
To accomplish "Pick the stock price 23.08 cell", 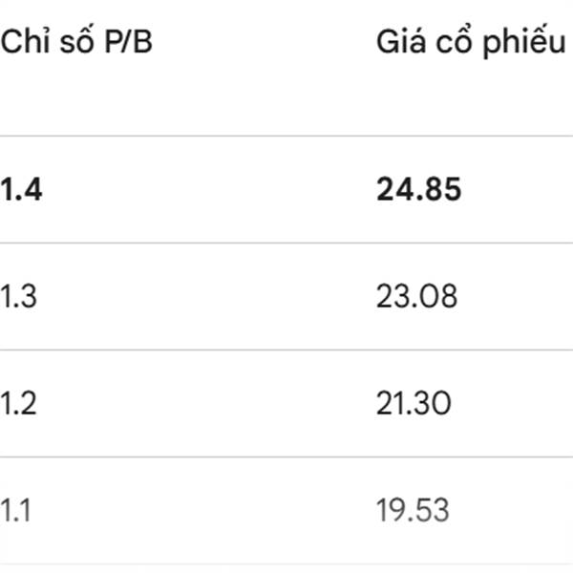I will pos(416,296).
